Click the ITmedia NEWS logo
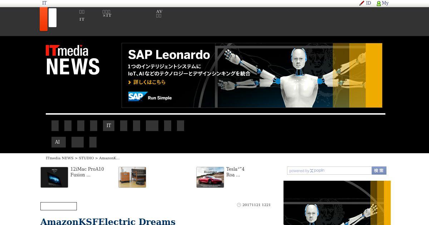This screenshot has height=225, width=429. coord(73,60)
